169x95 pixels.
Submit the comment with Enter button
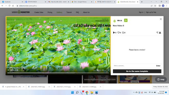tap(158, 66)
